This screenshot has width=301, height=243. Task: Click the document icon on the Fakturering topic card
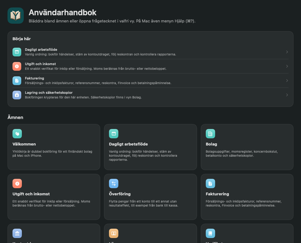pyautogui.click(x=210, y=183)
